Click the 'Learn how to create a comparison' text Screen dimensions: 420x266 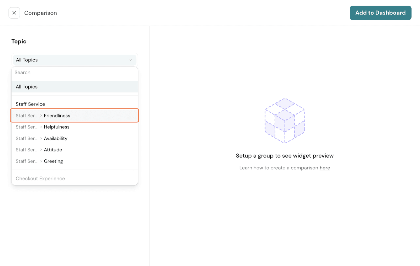[x=279, y=168]
